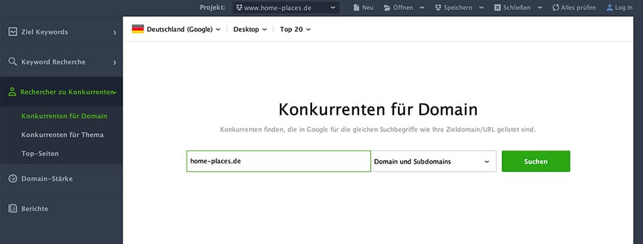
Task: Expand Keyword Recherche section chevron
Action: pyautogui.click(x=115, y=62)
